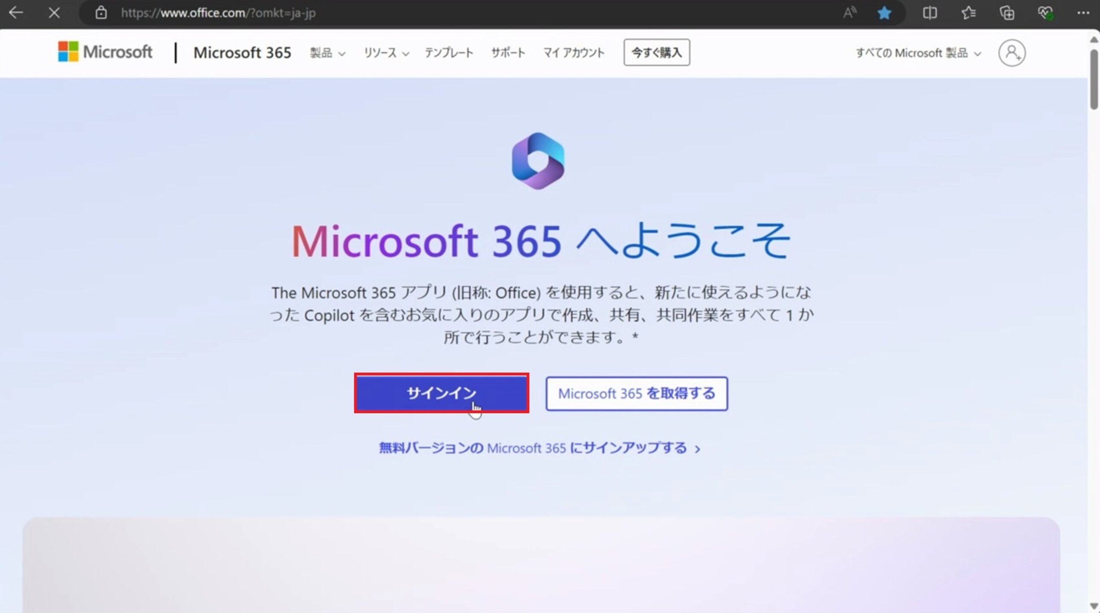Open the free version sign-up link
The width and height of the screenshot is (1100, 613).
click(x=540, y=448)
